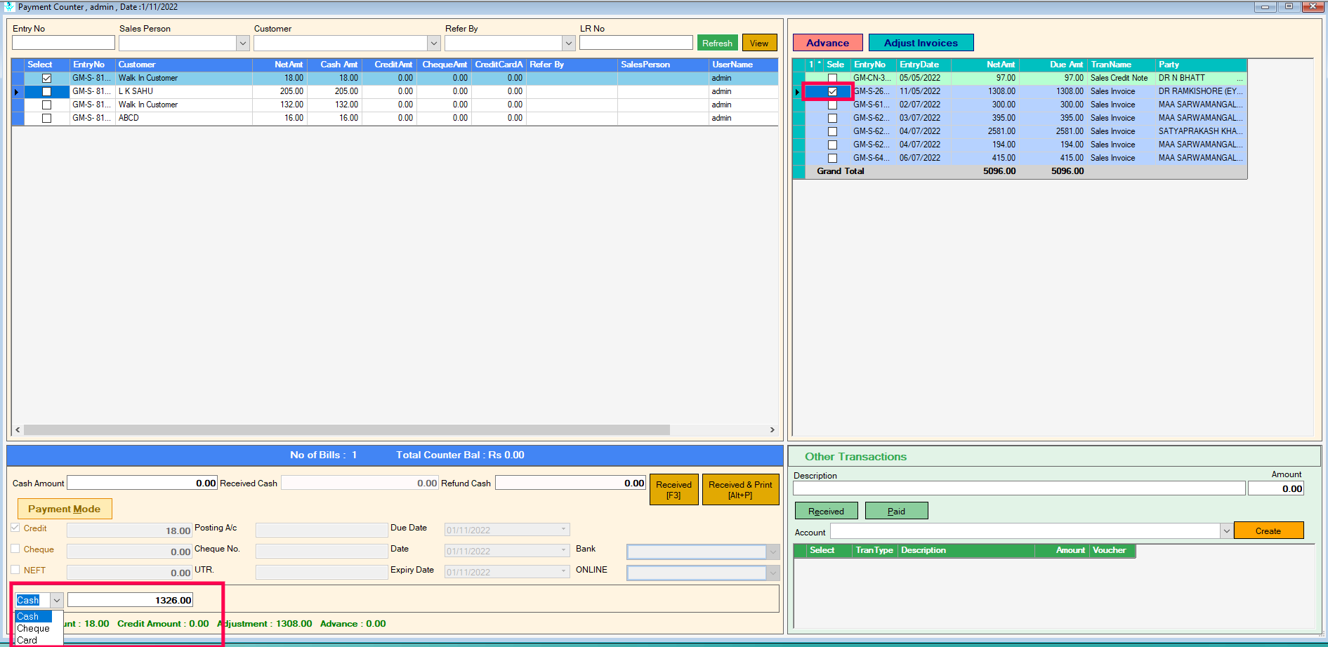Image resolution: width=1328 pixels, height=647 pixels.
Task: Click the Adjust Invoices button
Action: 921,43
